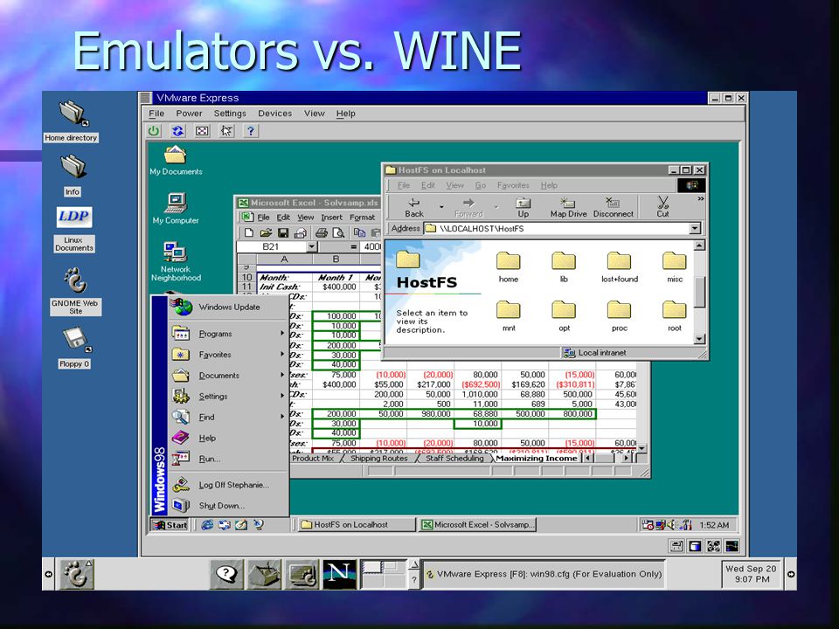Click HostFS vertical scrollbar down arrow

(x=699, y=339)
